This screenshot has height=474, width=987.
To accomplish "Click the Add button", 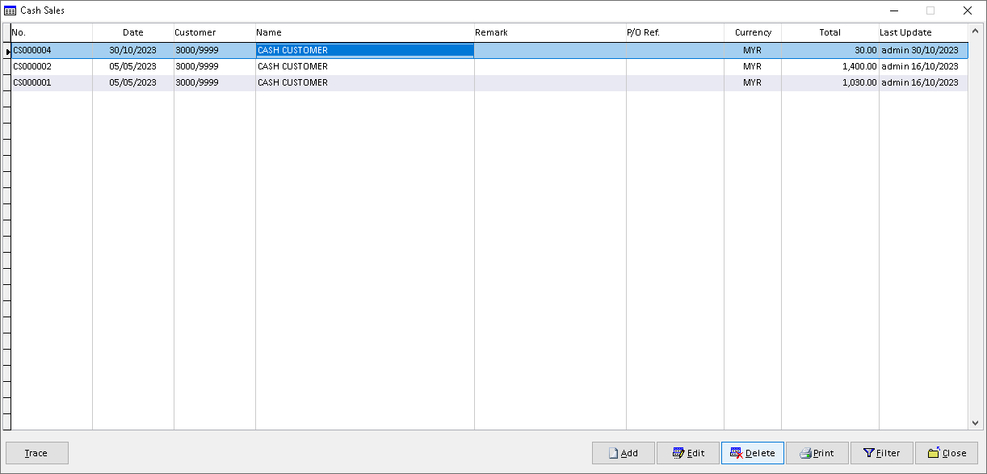I will [x=623, y=453].
